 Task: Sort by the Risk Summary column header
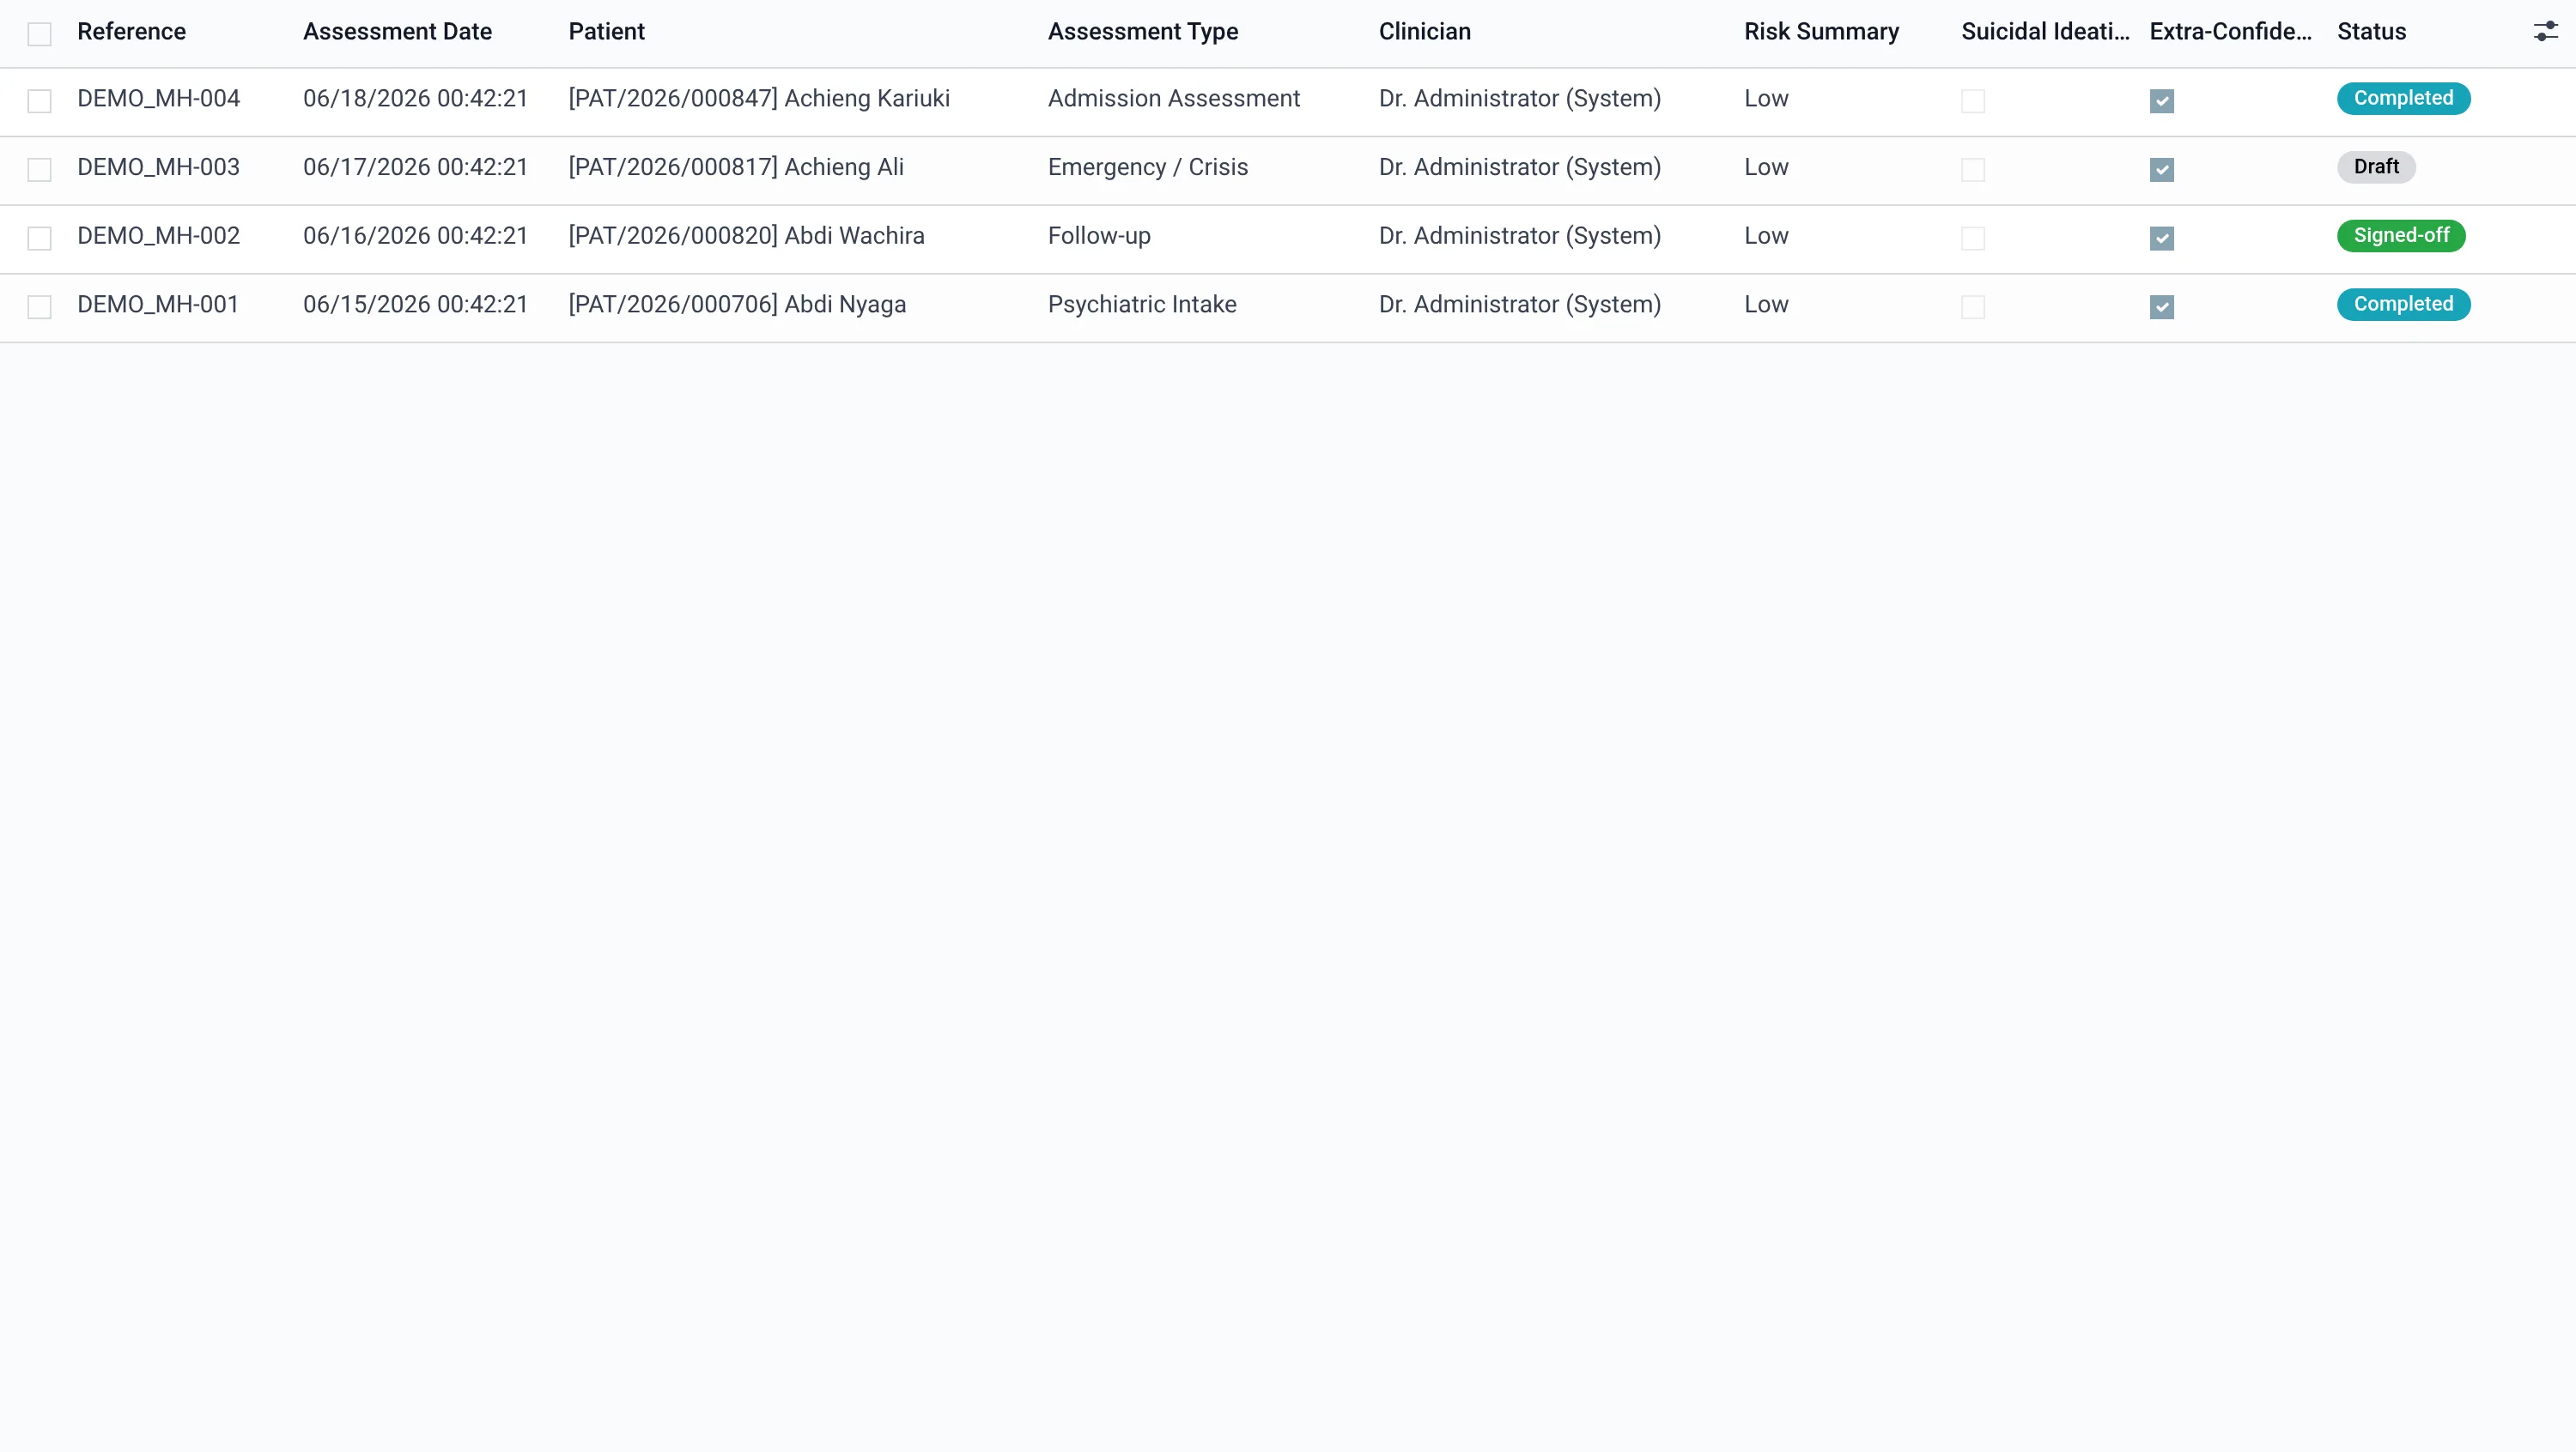[x=1821, y=32]
